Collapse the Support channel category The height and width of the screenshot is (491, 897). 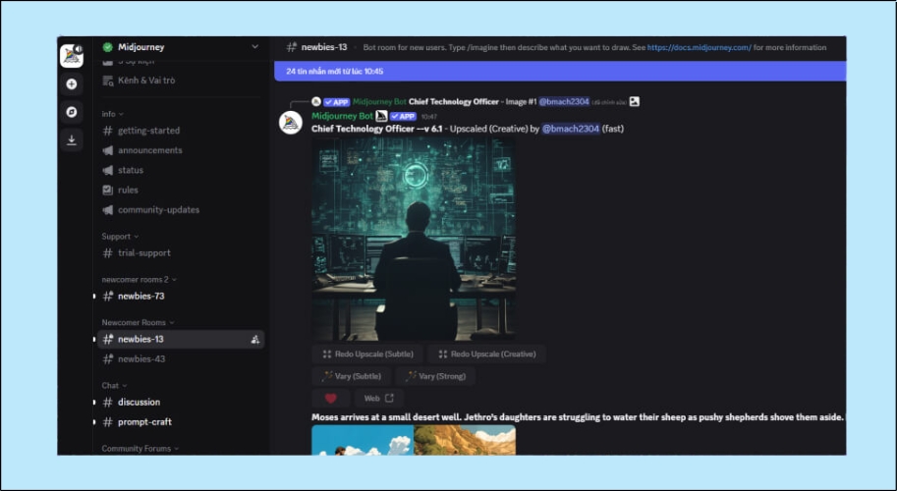coord(119,236)
